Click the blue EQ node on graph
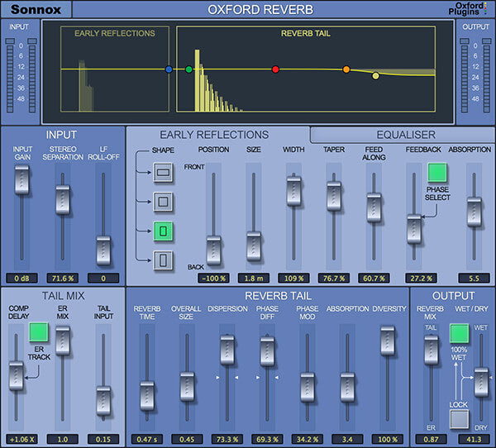Screen dimensions: 496x448 169,70
